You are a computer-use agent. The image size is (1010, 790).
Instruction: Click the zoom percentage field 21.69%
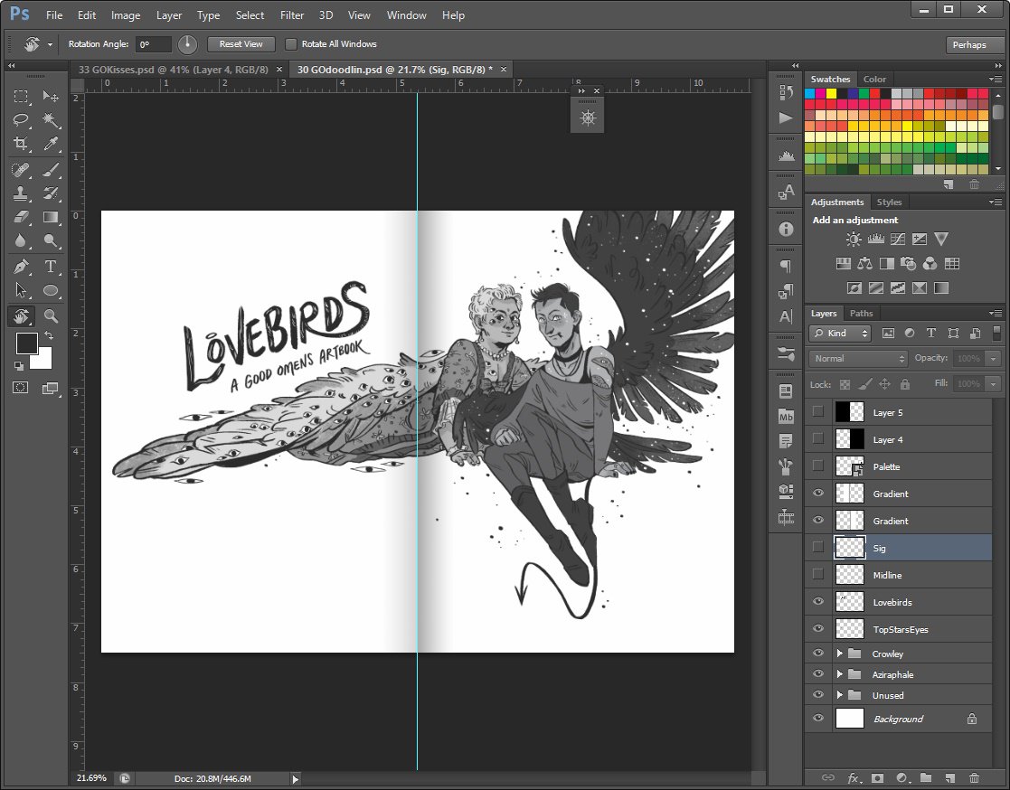tap(92, 777)
